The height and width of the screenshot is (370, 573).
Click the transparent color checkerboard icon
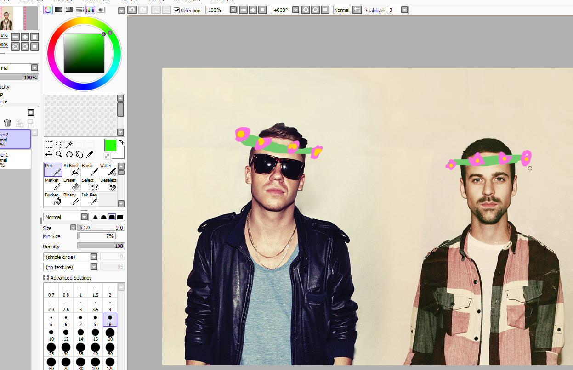pyautogui.click(x=107, y=156)
